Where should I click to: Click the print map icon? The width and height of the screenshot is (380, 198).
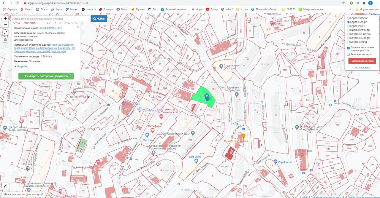click(5, 40)
